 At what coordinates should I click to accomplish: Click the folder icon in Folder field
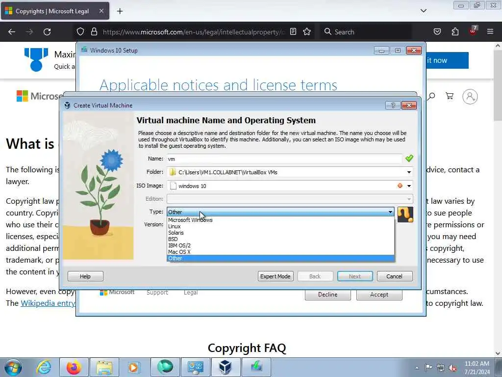(x=173, y=172)
